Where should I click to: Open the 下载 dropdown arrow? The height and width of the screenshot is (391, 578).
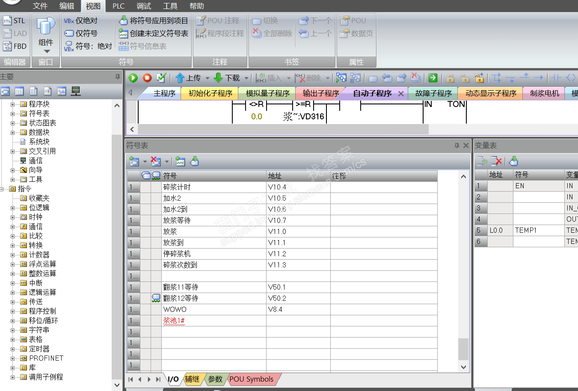246,78
